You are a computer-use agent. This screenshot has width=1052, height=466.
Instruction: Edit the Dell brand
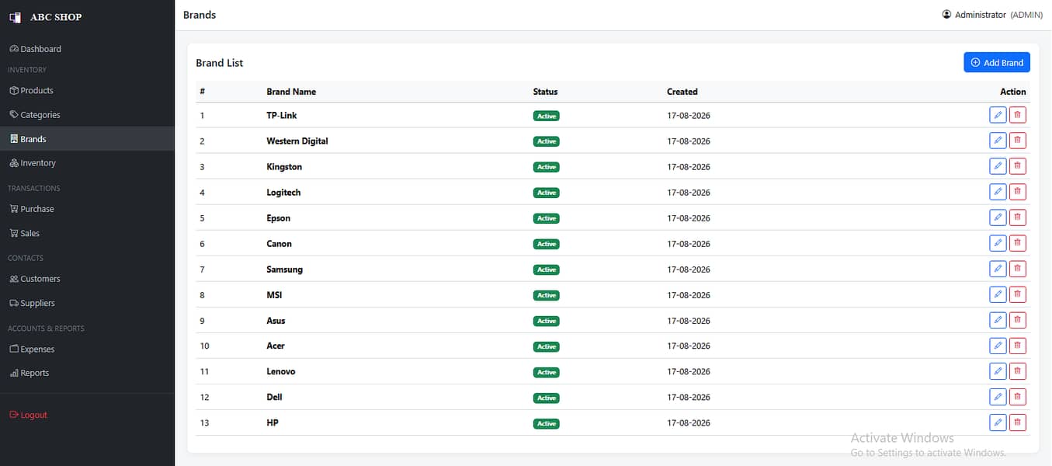[x=998, y=397]
